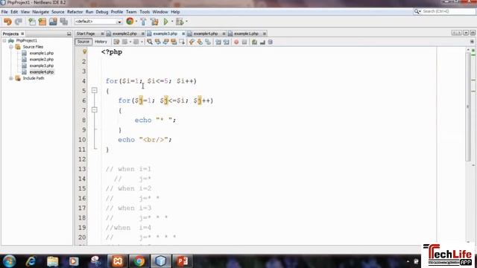Click the Shift Line Right icon
Screen dimensions: 477x268
click(x=226, y=42)
